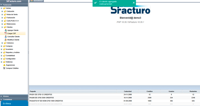200x106 pixels.
Task: Click the date 10-11-2090
Action: coord(128,98)
